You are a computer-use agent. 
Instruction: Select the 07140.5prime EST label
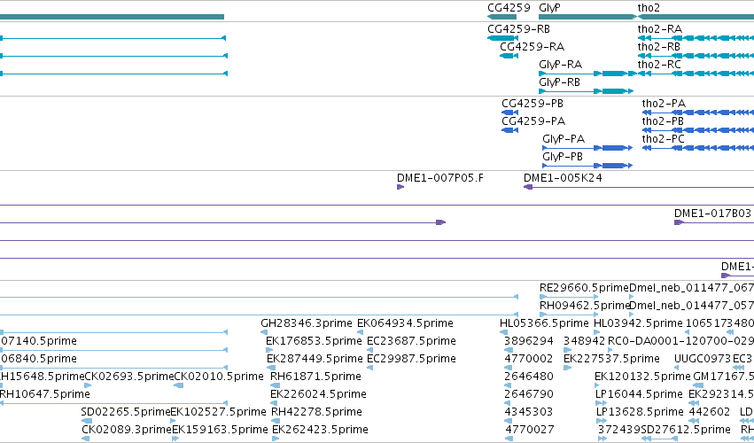point(38,341)
